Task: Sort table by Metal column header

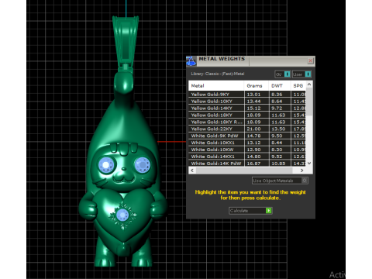Action: pos(216,86)
